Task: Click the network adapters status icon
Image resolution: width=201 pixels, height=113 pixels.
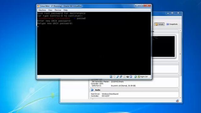Action: click(121, 77)
